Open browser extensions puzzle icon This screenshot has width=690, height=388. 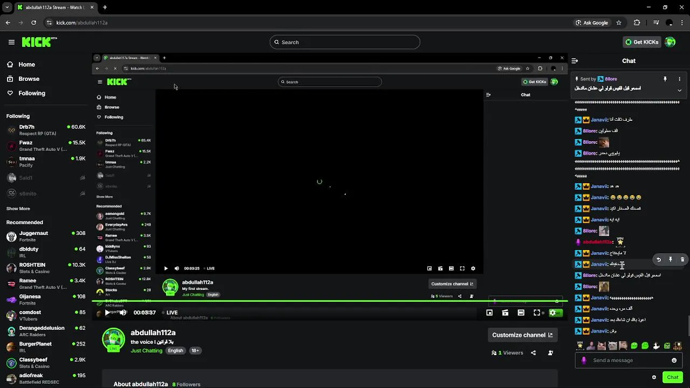[637, 23]
